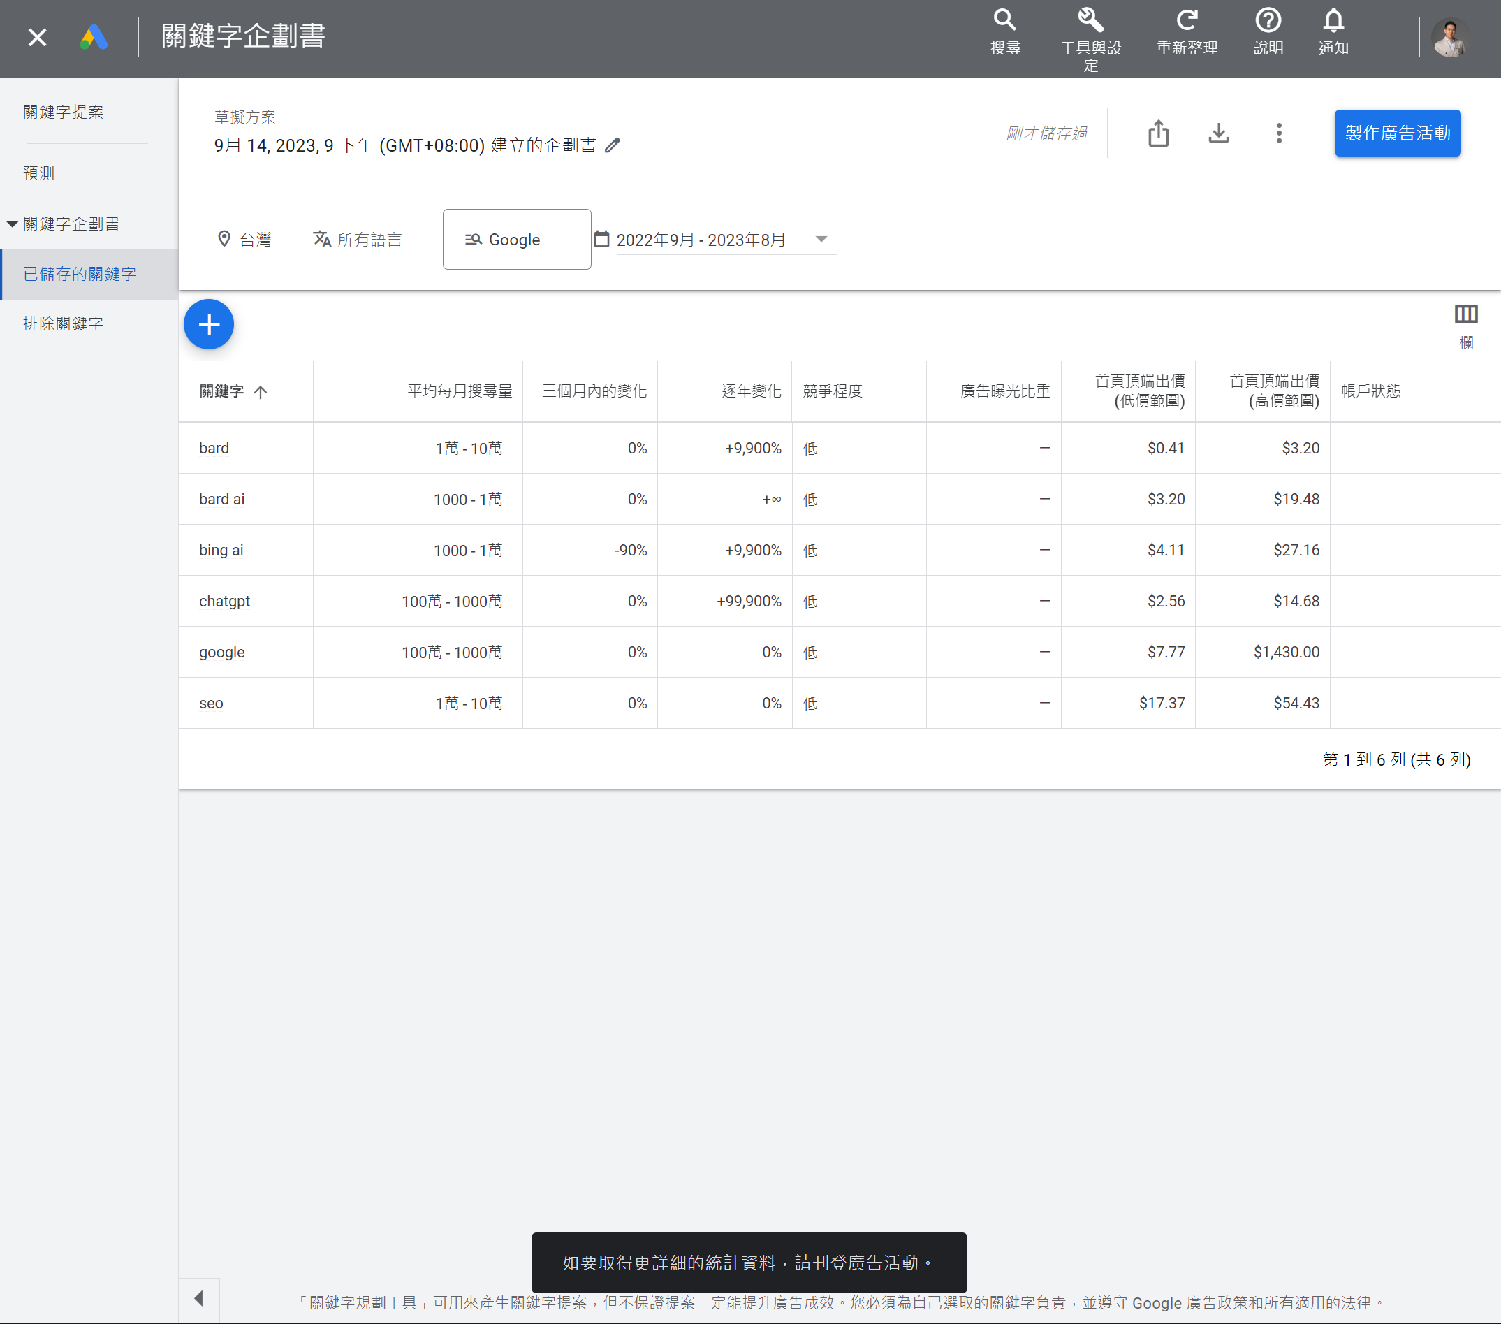This screenshot has height=1324, width=1501.
Task: Open the notifications bell icon
Action: [x=1333, y=20]
